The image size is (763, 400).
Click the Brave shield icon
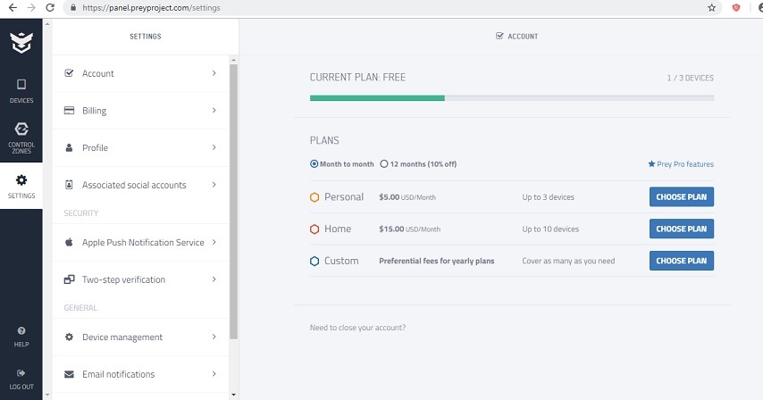(x=736, y=7)
